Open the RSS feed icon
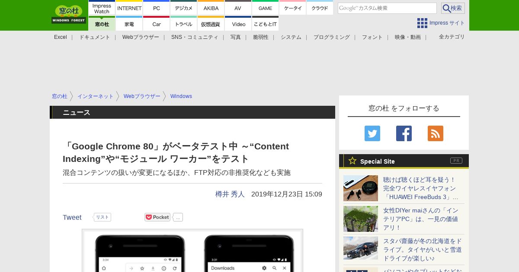The image size is (519, 272). point(436,133)
